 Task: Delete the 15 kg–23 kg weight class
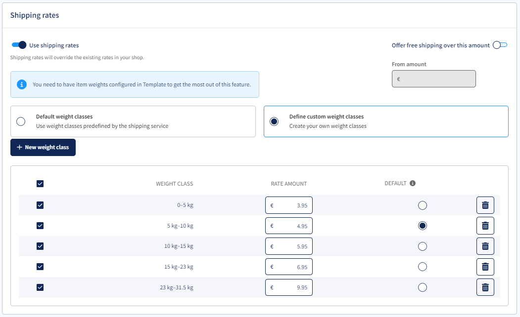click(x=485, y=267)
